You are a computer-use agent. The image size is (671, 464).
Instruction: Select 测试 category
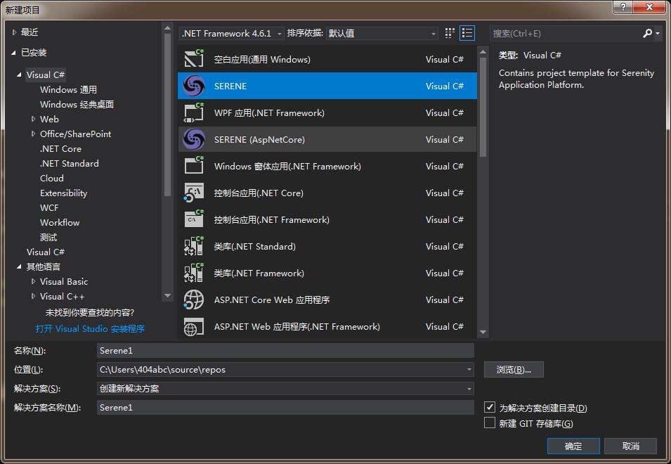pos(48,237)
